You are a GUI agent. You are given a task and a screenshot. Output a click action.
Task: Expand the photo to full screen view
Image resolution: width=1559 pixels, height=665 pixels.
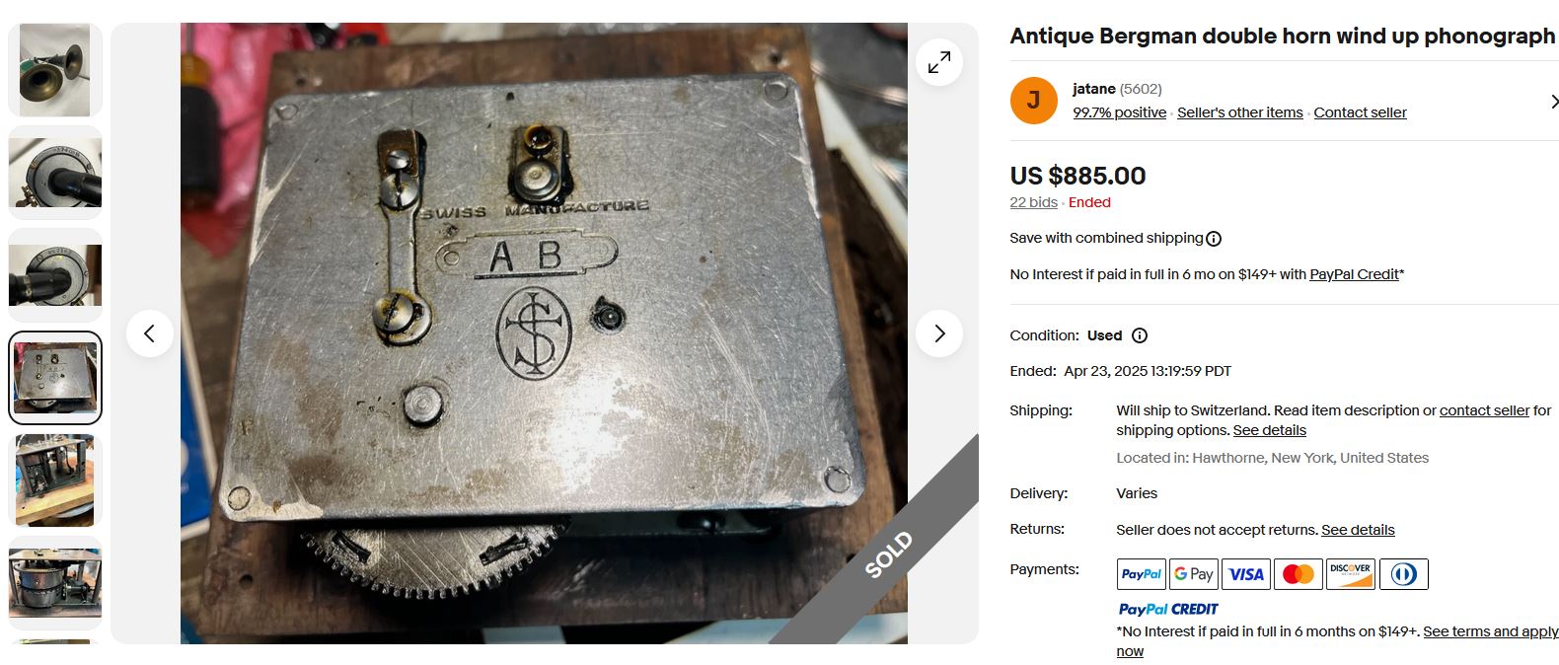939,62
